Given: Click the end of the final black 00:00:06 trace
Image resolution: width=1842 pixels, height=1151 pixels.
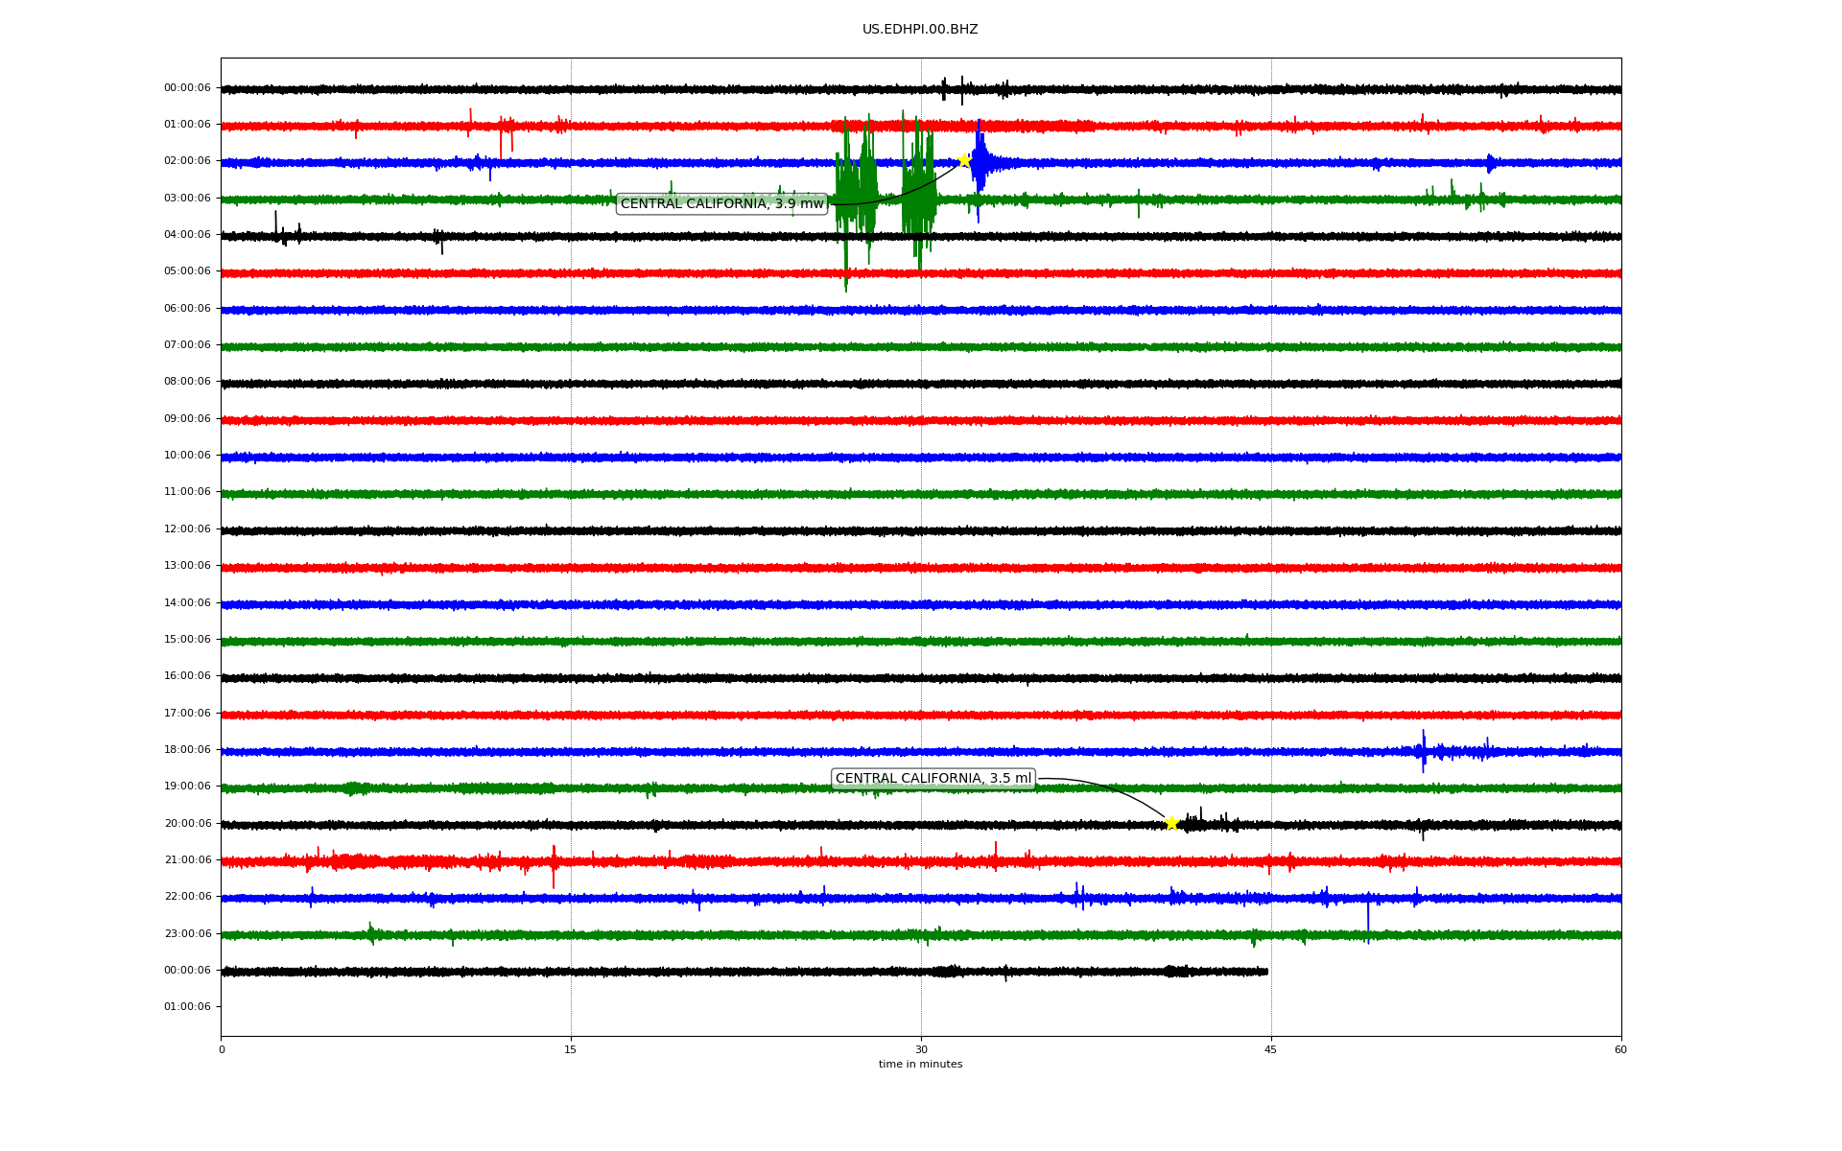Looking at the screenshot, I should point(1265,972).
